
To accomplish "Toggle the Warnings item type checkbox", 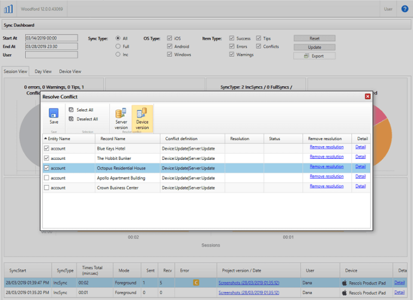I will (x=232, y=54).
